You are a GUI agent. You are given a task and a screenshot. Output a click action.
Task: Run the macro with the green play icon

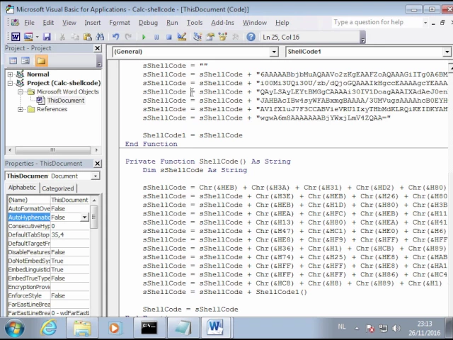click(144, 38)
